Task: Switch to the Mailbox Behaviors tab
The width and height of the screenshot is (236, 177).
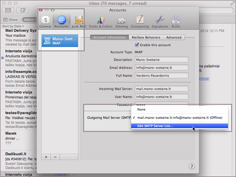Action: (146, 37)
